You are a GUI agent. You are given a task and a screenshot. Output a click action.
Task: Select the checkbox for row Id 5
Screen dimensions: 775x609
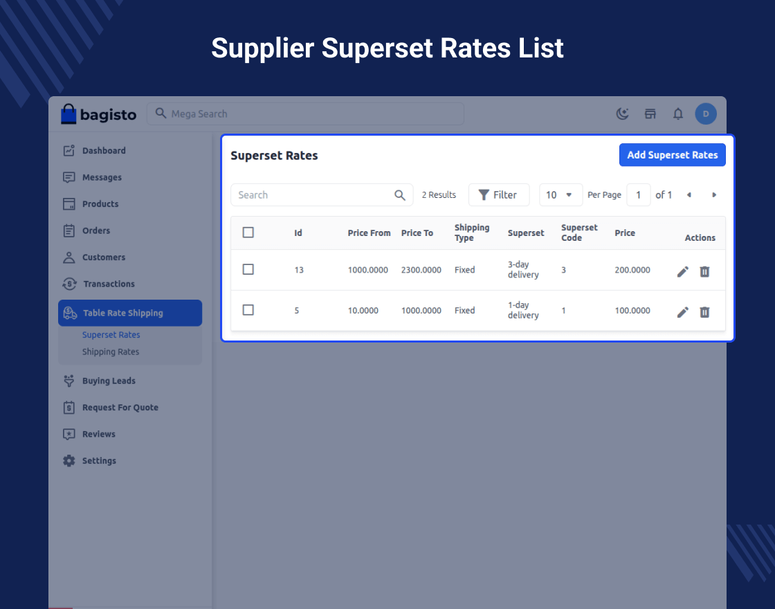(248, 310)
